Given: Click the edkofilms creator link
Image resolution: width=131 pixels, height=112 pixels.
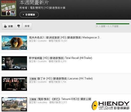Looking at the screenshot, I should tap(42, 103).
